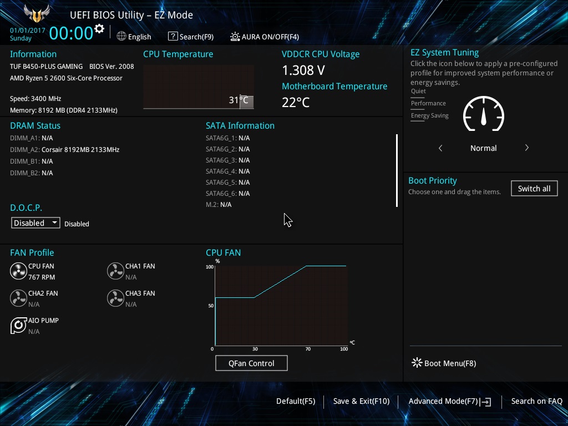Open Search on FAQ
This screenshot has height=426, width=568.
click(x=536, y=402)
